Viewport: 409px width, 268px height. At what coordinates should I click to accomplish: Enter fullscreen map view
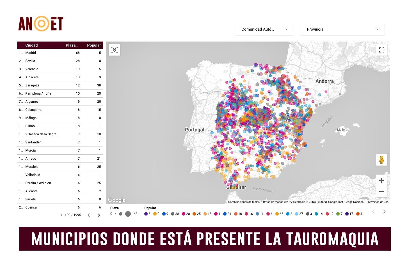coord(381,50)
